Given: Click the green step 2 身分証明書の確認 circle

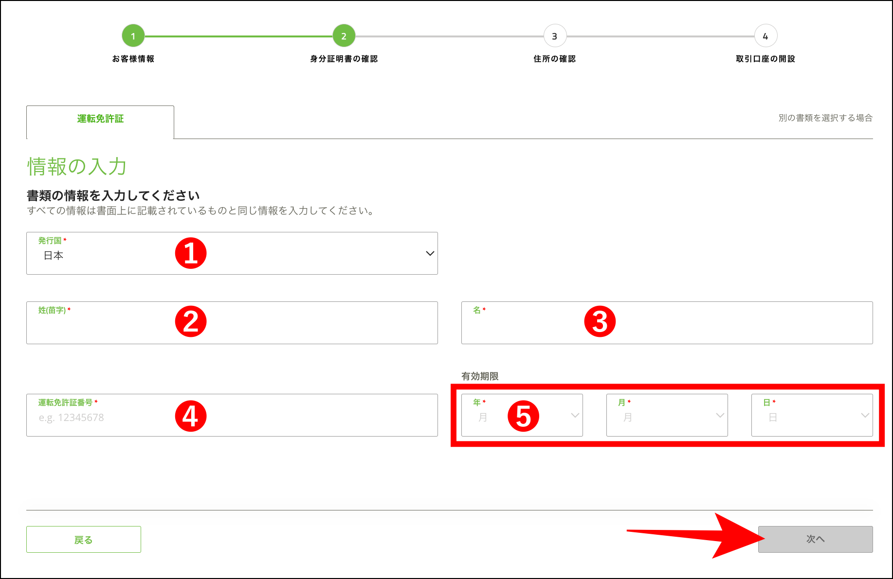Looking at the screenshot, I should coord(344,35).
